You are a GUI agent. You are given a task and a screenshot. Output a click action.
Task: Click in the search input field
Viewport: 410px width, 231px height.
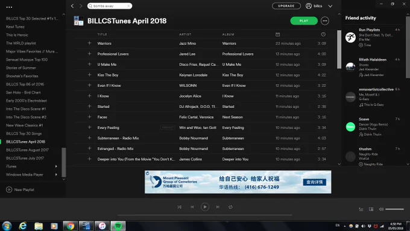point(110,6)
